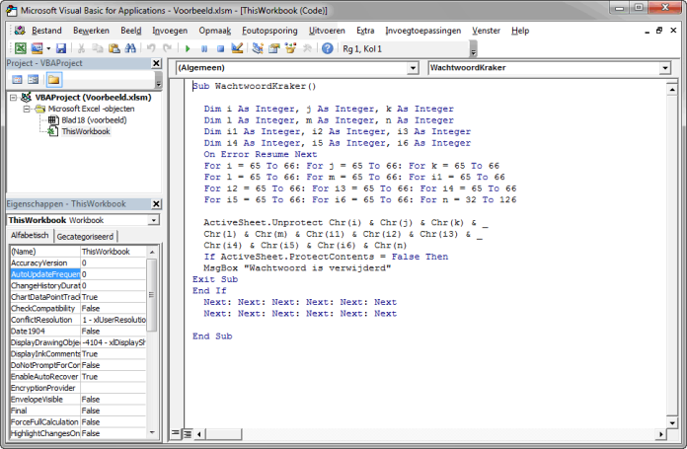Switch to Full Module View toggle
Image resolution: width=687 pixels, height=449 pixels.
(186, 433)
